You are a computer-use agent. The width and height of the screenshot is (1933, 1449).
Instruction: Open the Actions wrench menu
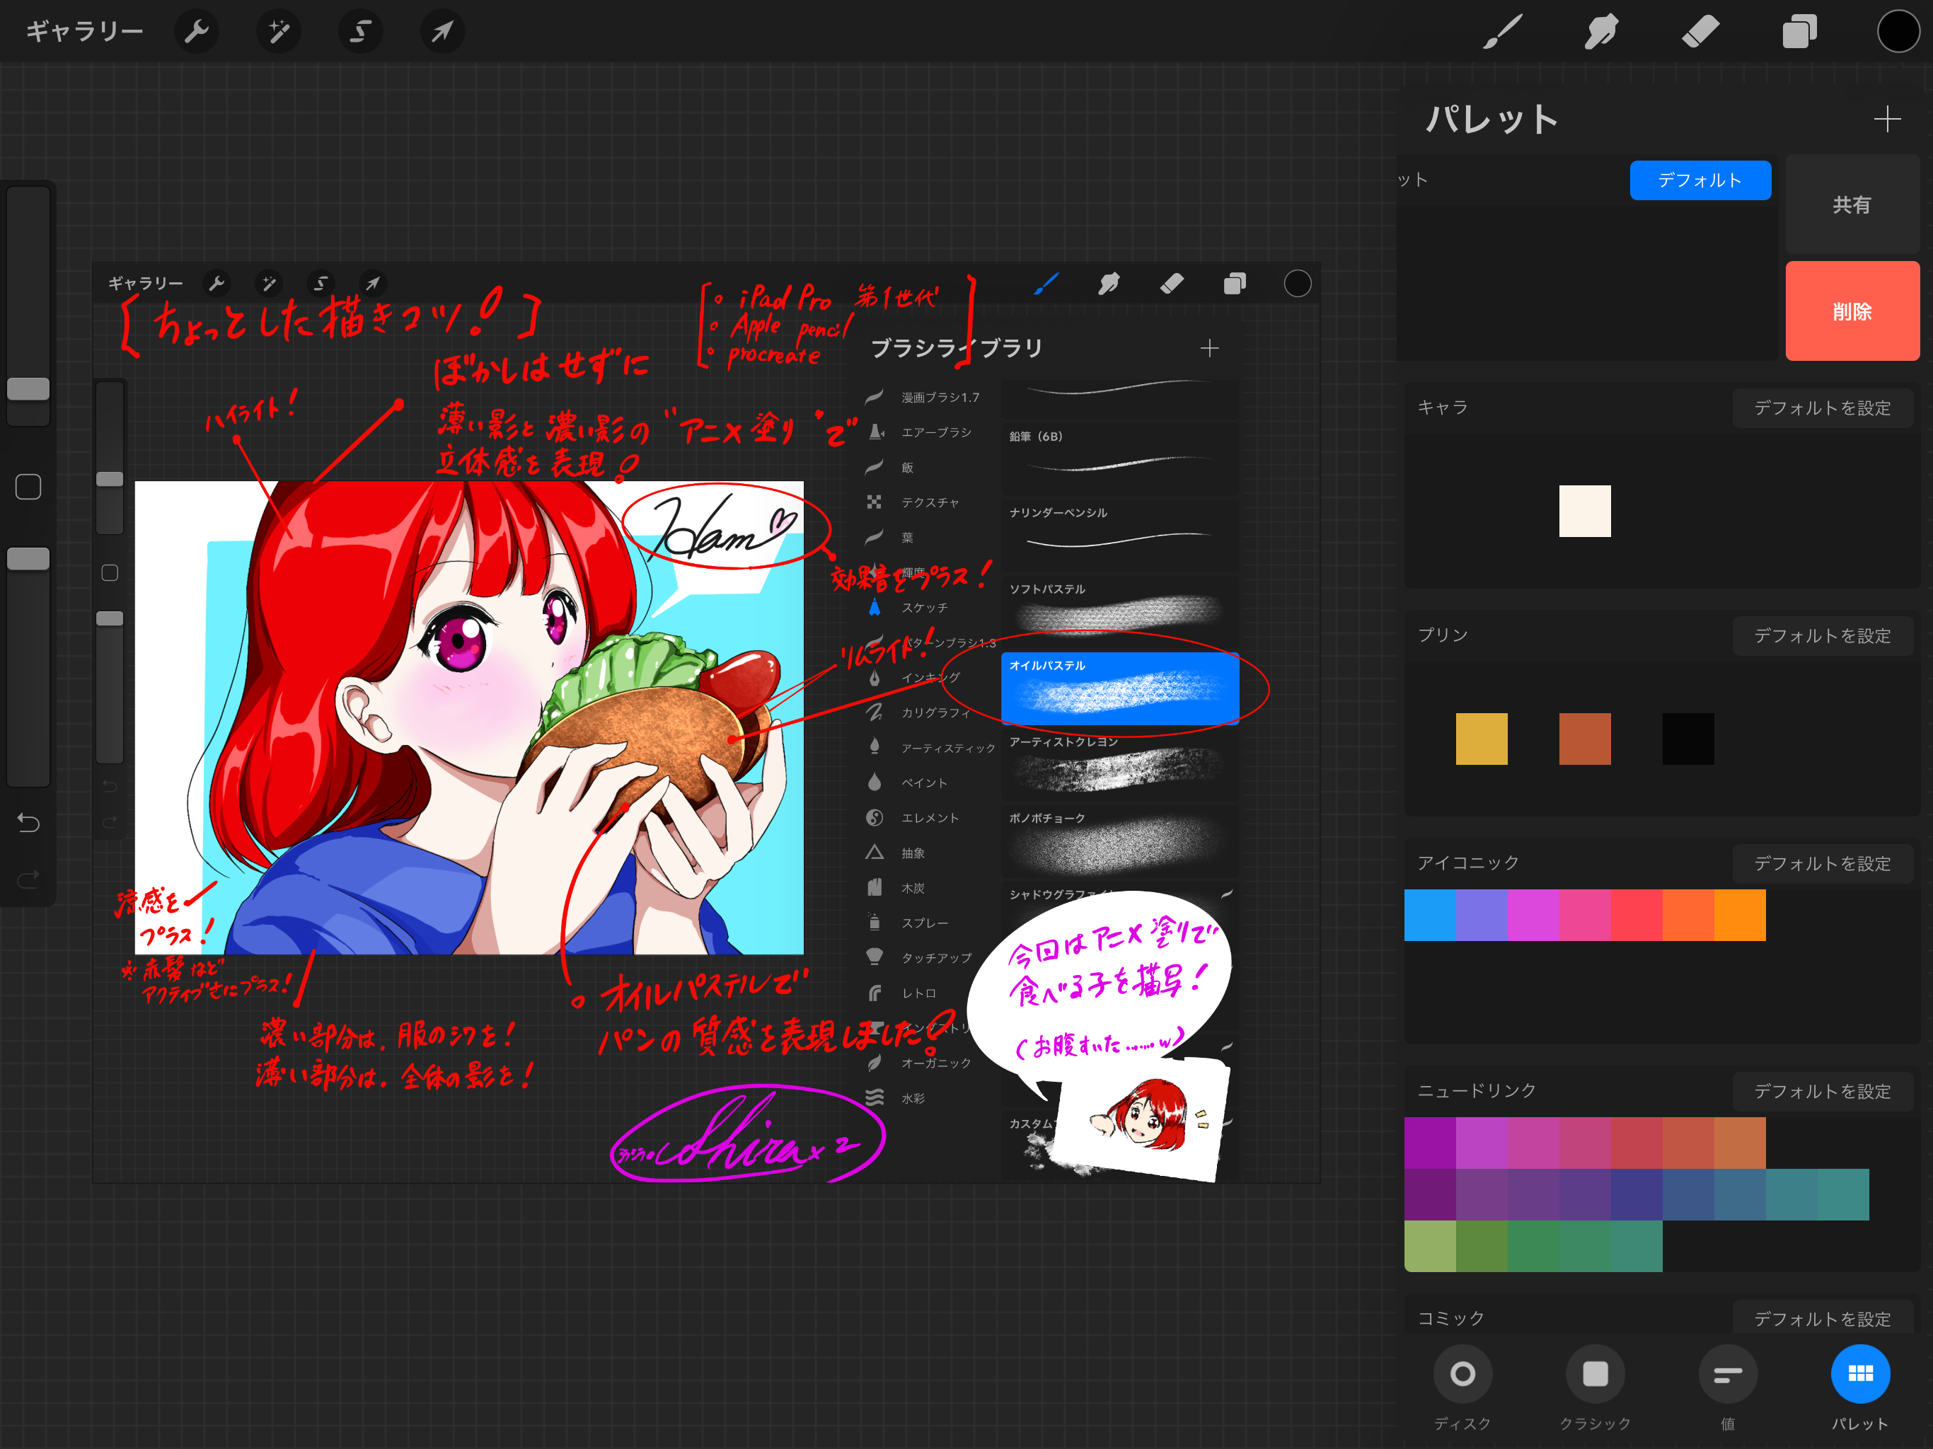pyautogui.click(x=197, y=33)
